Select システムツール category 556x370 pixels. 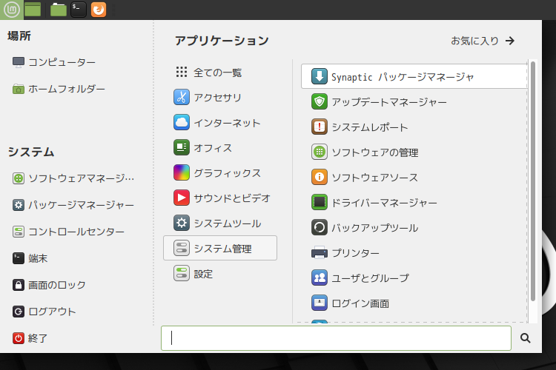point(220,223)
